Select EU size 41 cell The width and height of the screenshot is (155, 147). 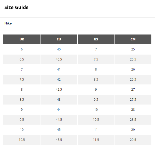click(x=59, y=70)
